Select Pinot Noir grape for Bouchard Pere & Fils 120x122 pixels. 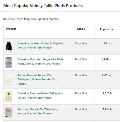pos(81,109)
